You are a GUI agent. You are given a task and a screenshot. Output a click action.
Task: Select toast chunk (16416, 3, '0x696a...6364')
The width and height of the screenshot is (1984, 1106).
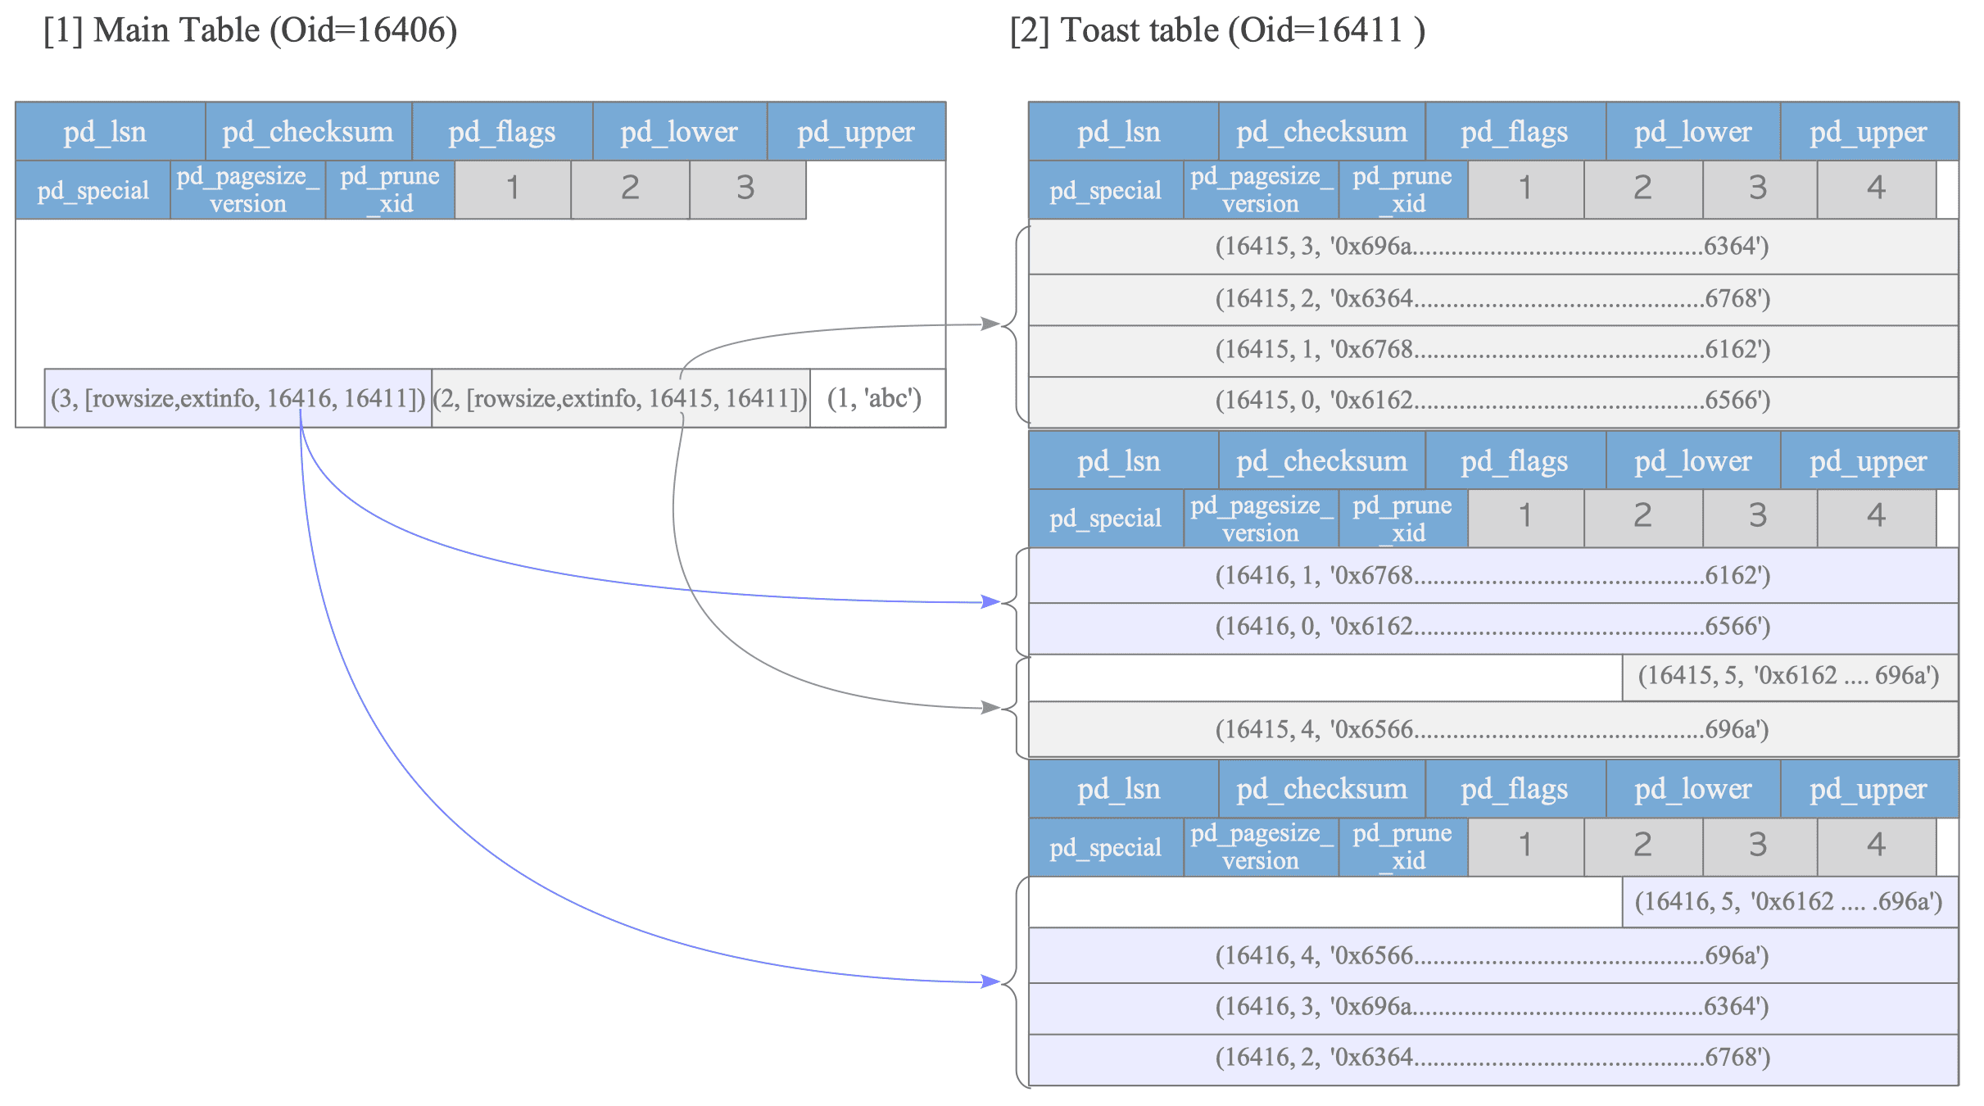point(1493,1008)
